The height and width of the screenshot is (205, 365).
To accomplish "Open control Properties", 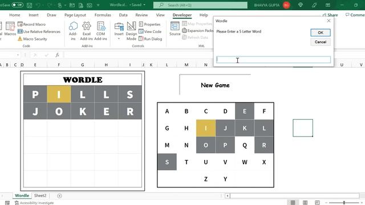I will pos(149,24).
